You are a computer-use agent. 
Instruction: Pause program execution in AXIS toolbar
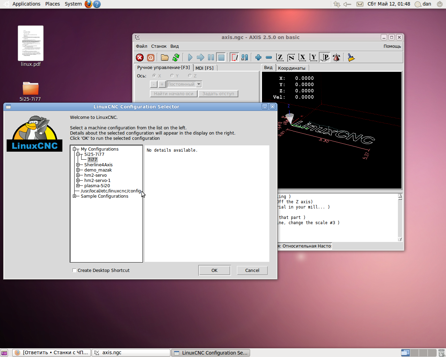(x=211, y=58)
